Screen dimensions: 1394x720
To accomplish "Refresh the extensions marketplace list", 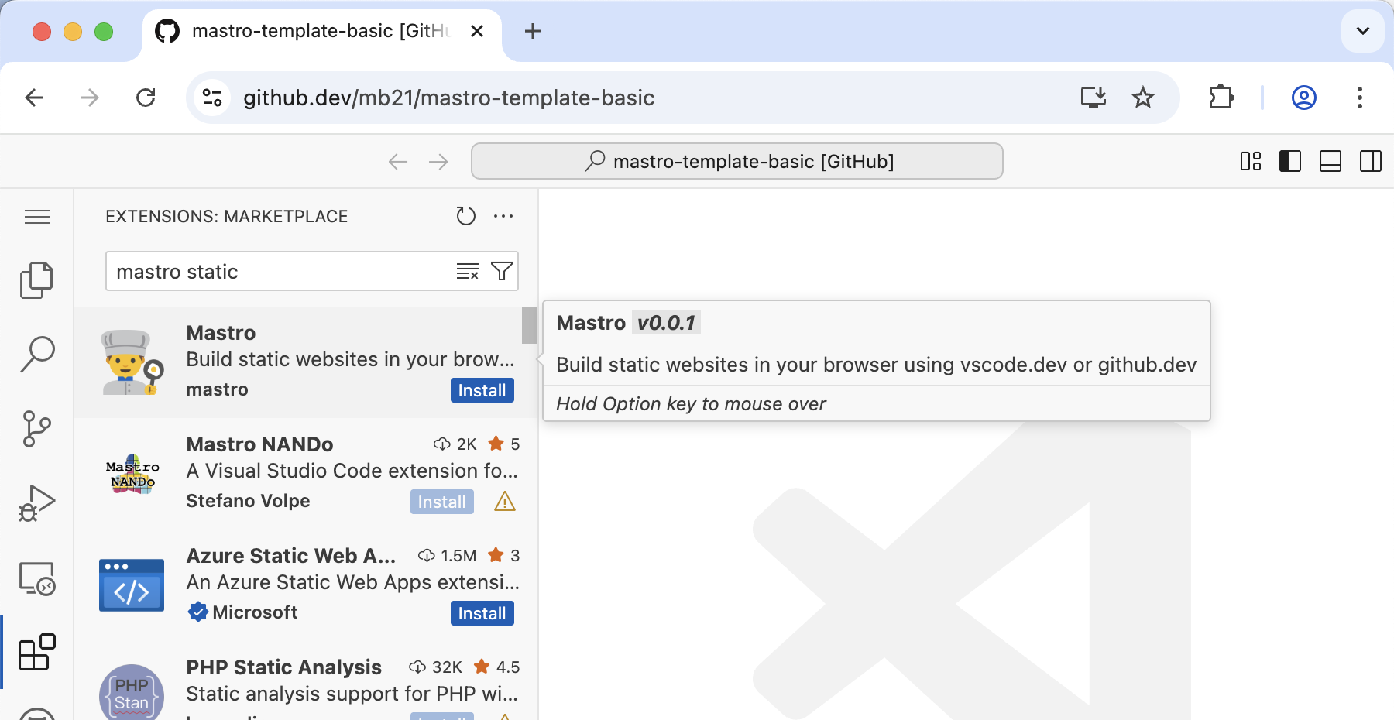I will [x=465, y=216].
